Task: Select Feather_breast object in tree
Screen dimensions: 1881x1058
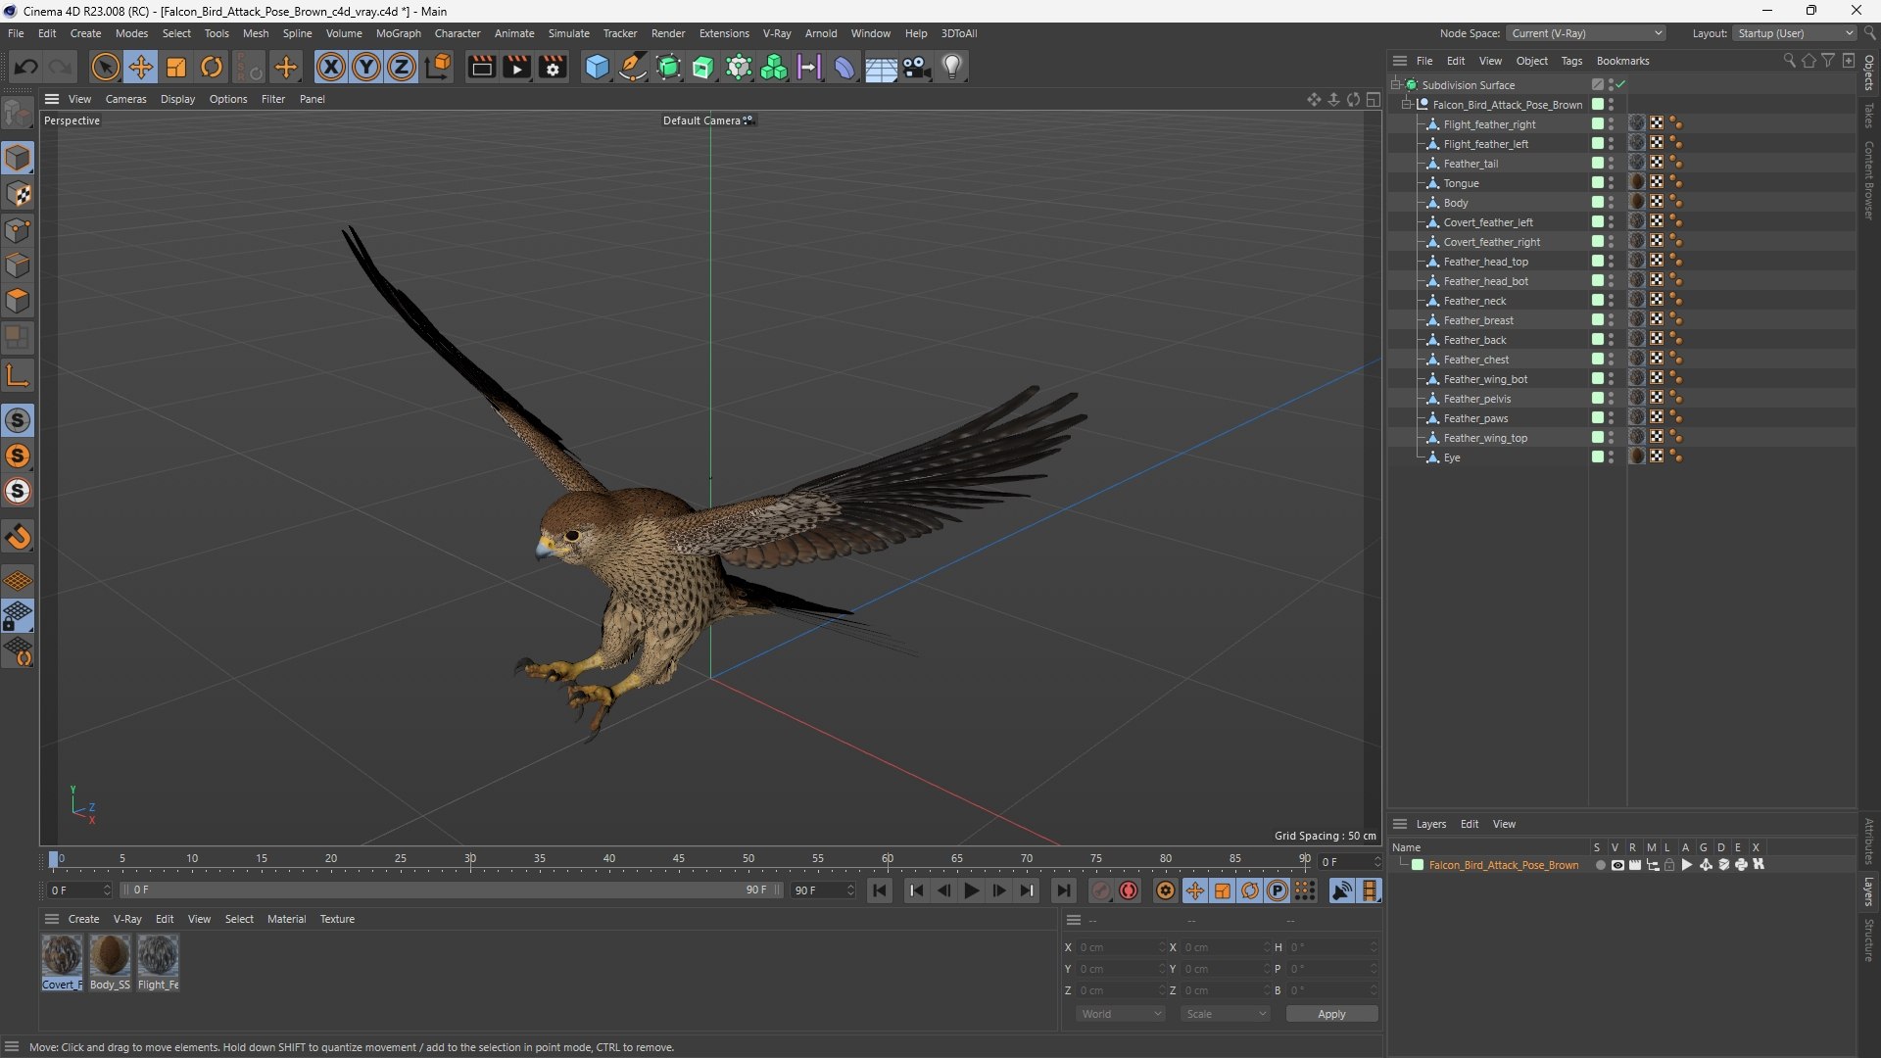Action: (x=1478, y=320)
